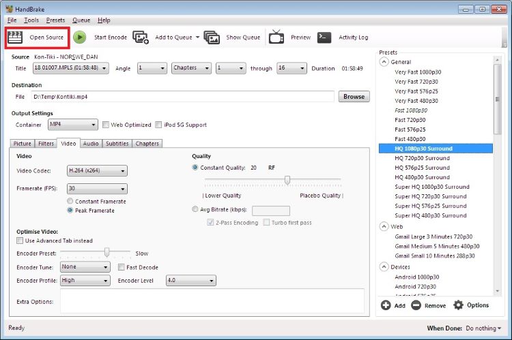Select the Constant Framerate radio button
This screenshot has width=512, height=340.
tap(70, 201)
